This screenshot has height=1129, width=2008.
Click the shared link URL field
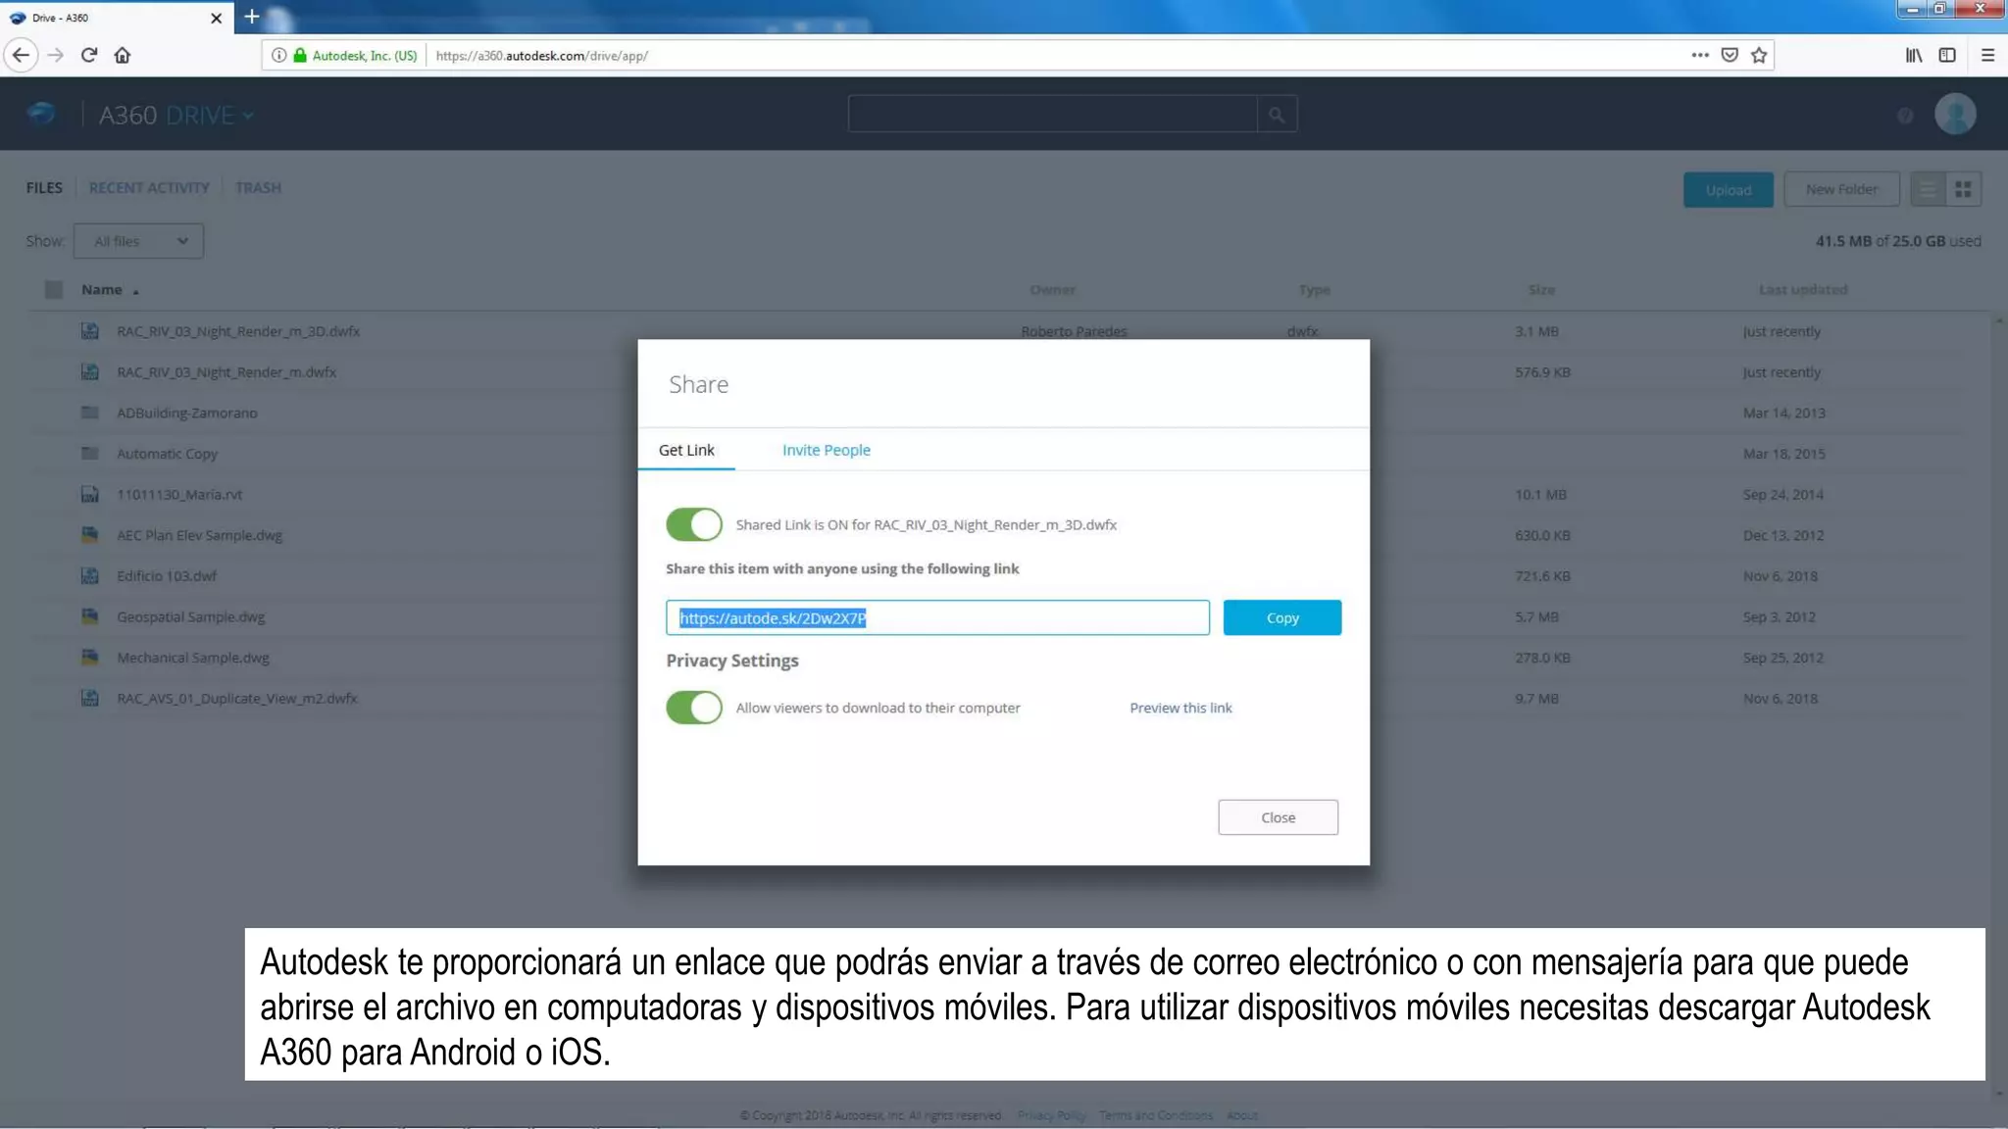point(937,617)
